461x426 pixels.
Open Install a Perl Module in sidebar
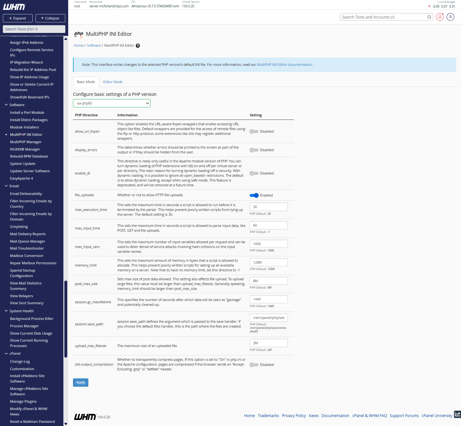pyautogui.click(x=27, y=112)
